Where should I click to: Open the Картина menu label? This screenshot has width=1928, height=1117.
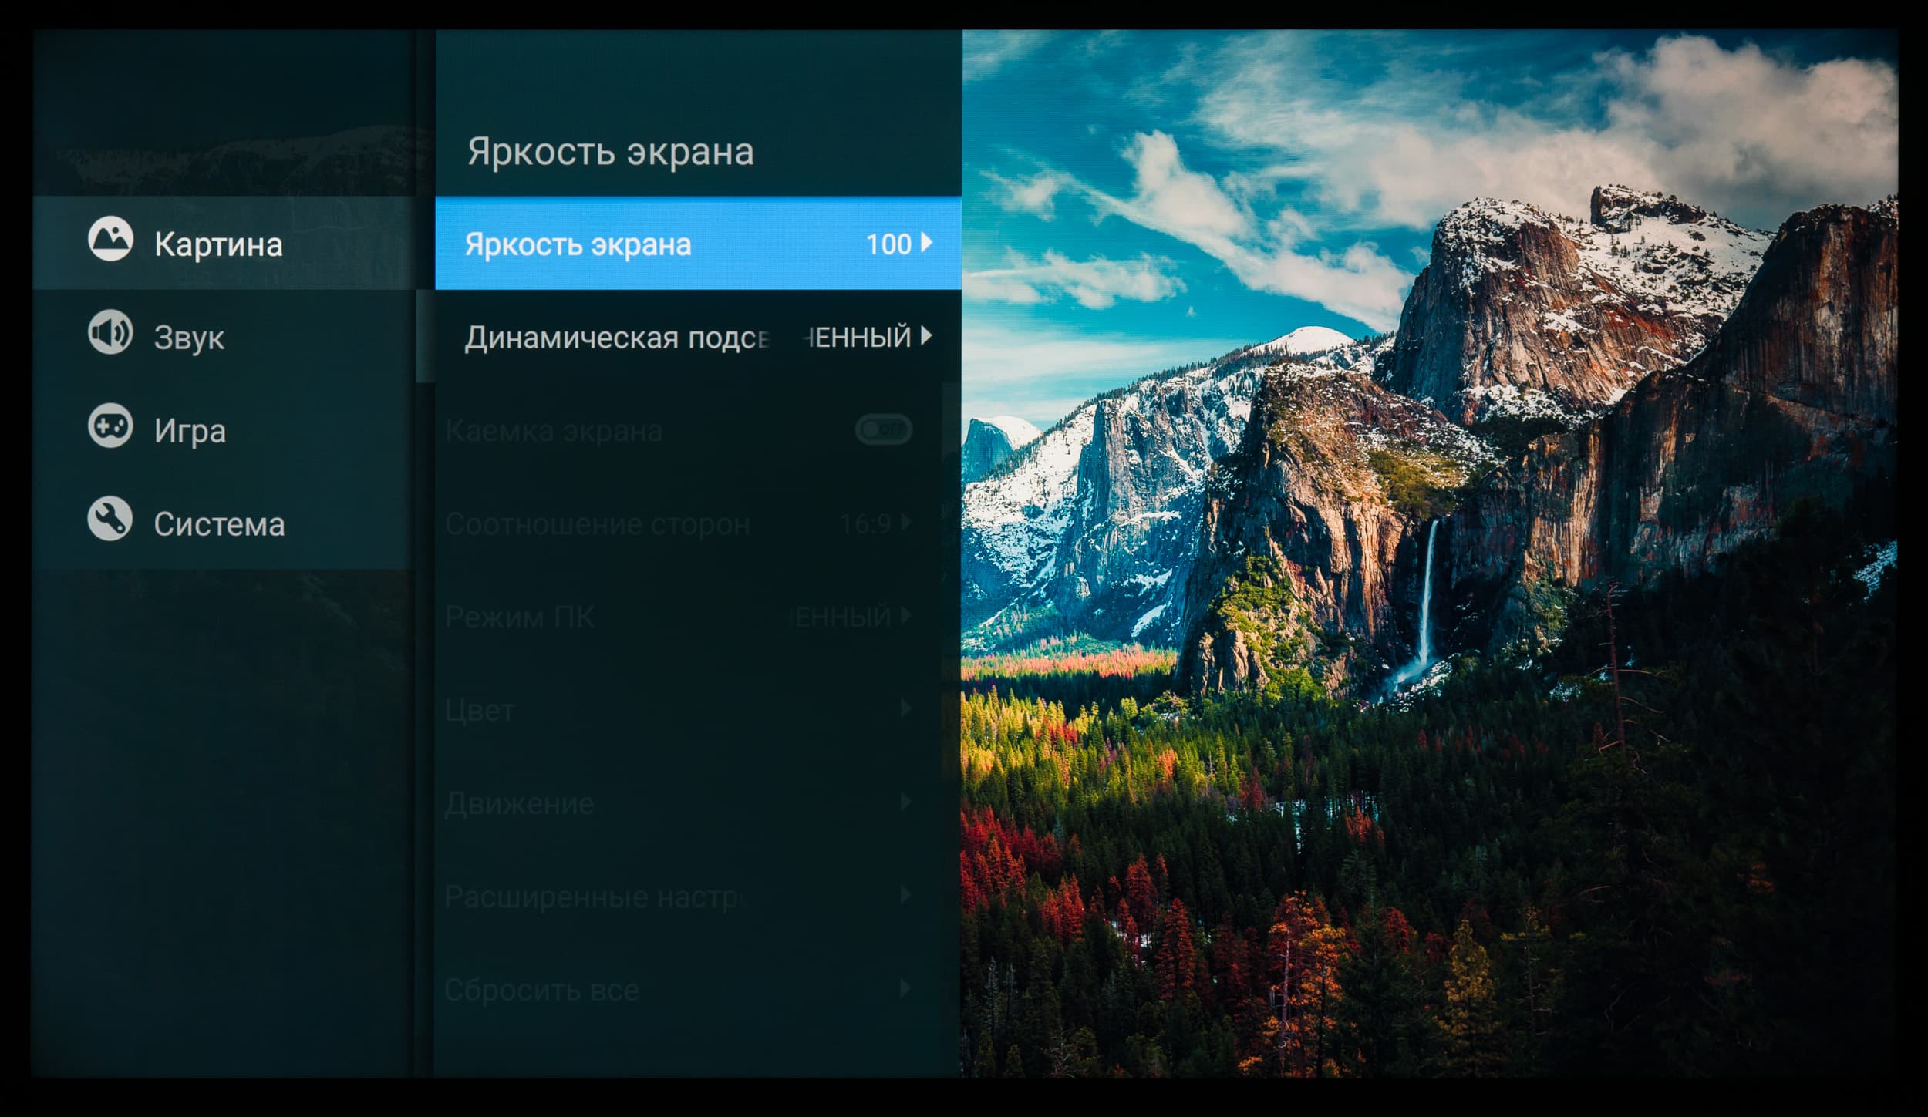coord(218,244)
